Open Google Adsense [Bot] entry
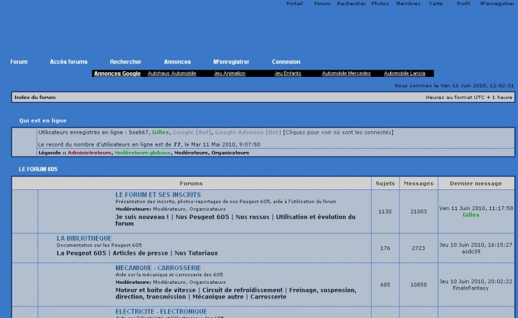518x318 pixels. pyautogui.click(x=248, y=132)
